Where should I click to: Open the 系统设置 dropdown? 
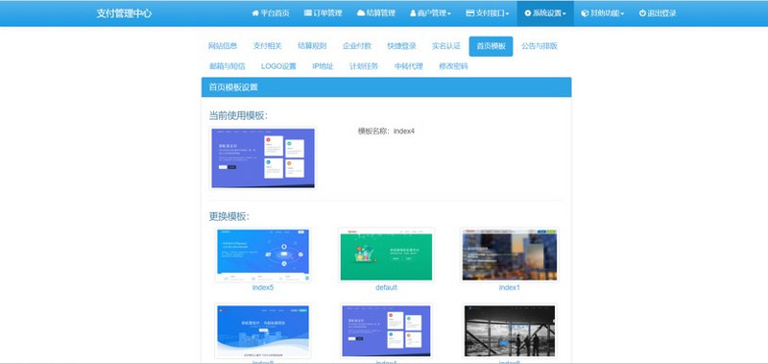pos(545,13)
